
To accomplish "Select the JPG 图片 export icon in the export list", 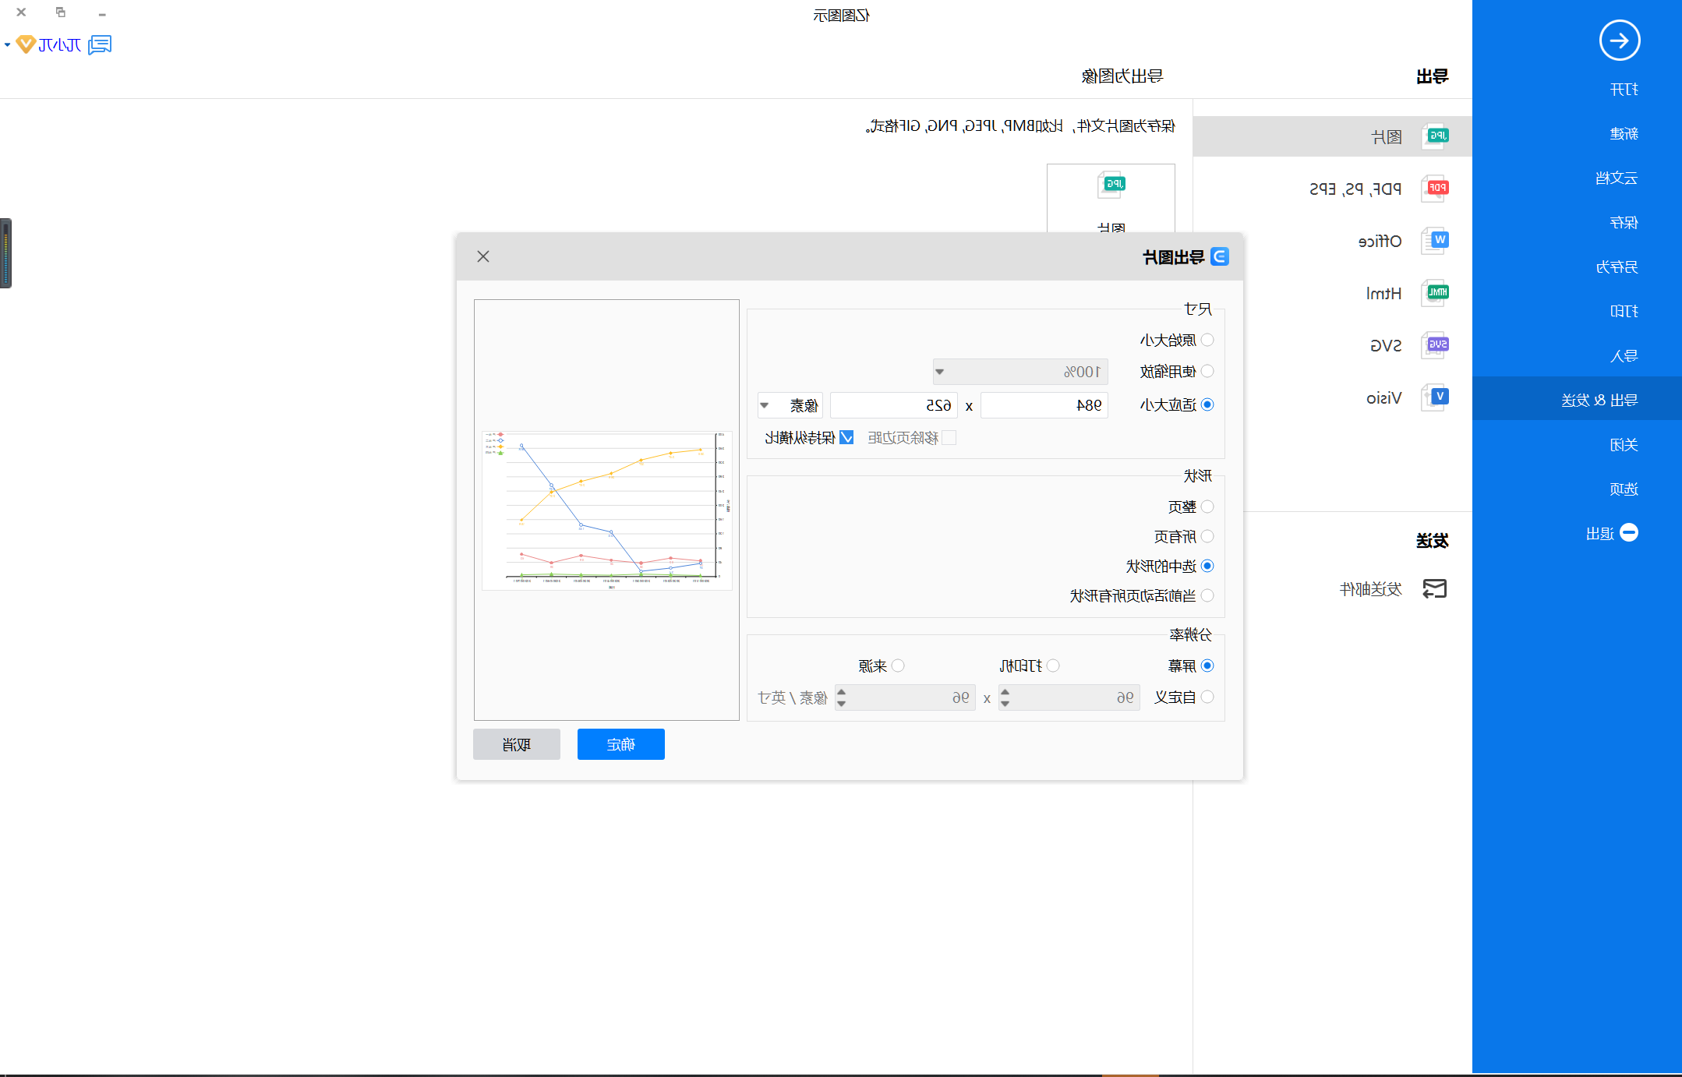I will (1436, 136).
